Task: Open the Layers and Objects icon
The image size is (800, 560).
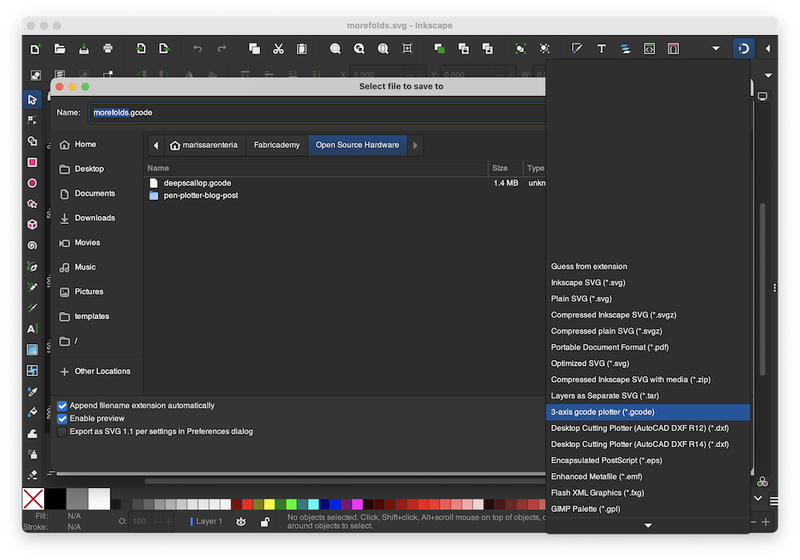Action: (625, 49)
